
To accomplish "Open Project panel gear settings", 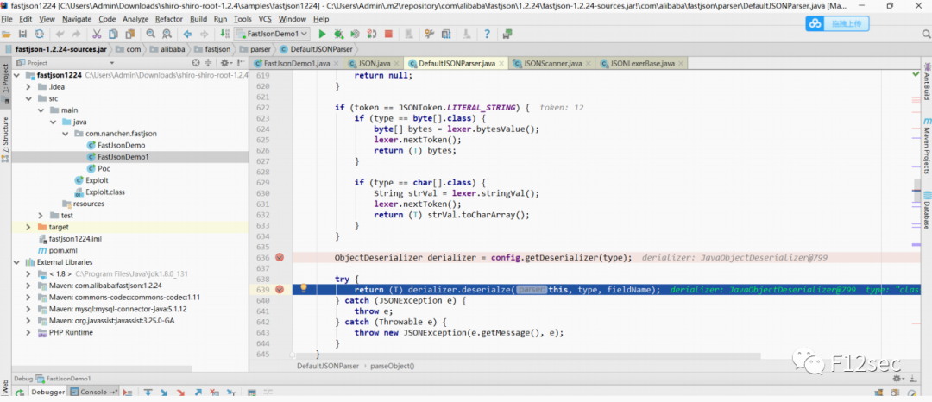I will click(226, 62).
